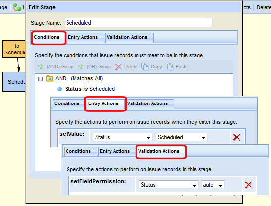
Task: Open the Scheduled value dropdown
Action: tap(182, 137)
